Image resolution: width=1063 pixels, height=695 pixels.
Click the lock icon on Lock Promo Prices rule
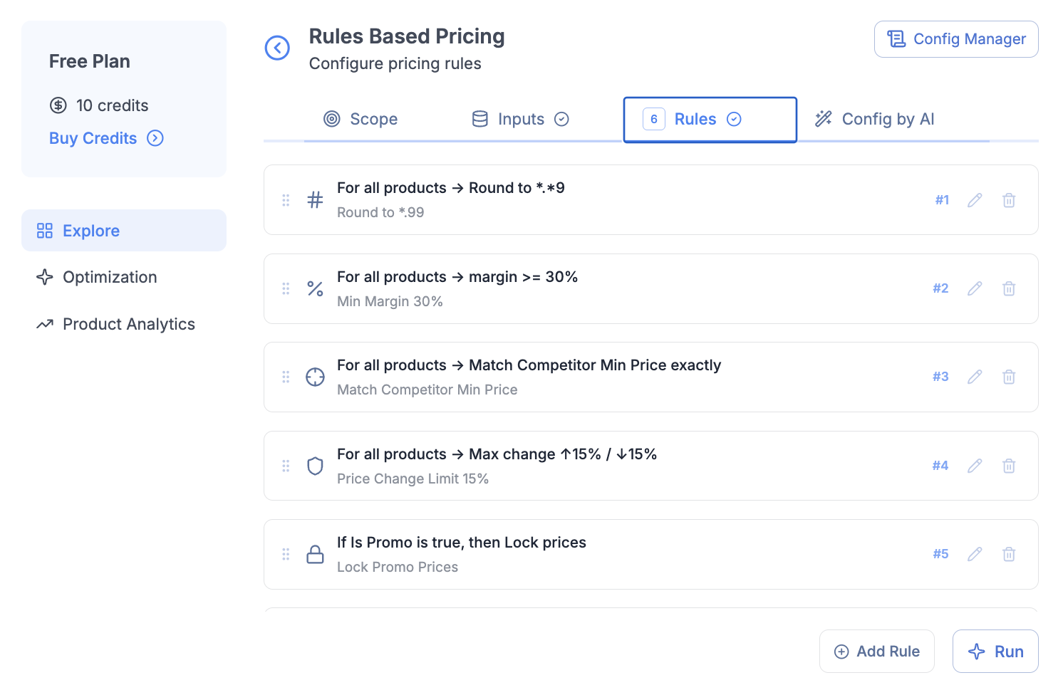tap(315, 554)
